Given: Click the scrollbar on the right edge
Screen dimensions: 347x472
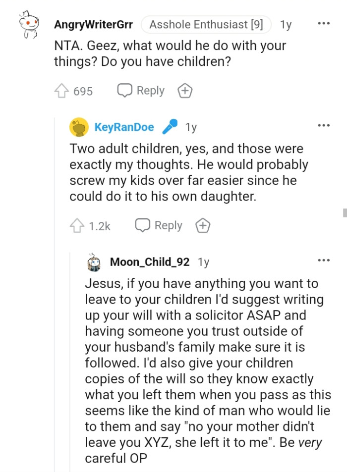Looking at the screenshot, I should point(344,213).
